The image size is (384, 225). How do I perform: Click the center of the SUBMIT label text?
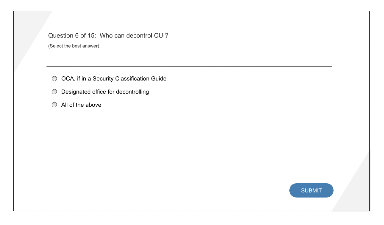311,190
